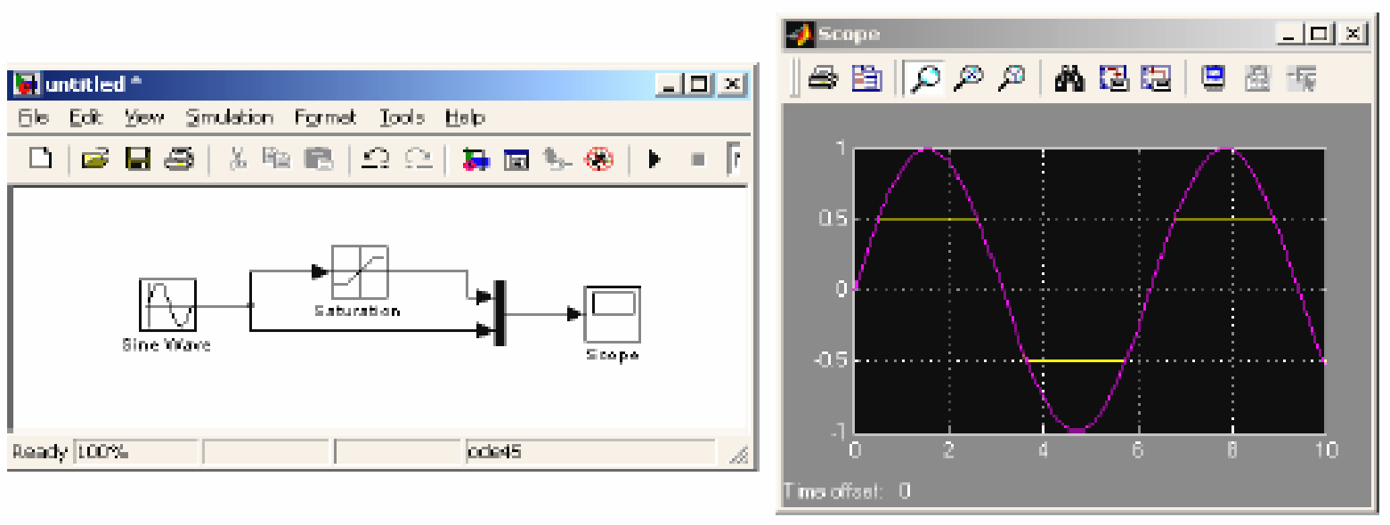Cut selection with the scissors icon
1390x525 pixels.
(237, 159)
